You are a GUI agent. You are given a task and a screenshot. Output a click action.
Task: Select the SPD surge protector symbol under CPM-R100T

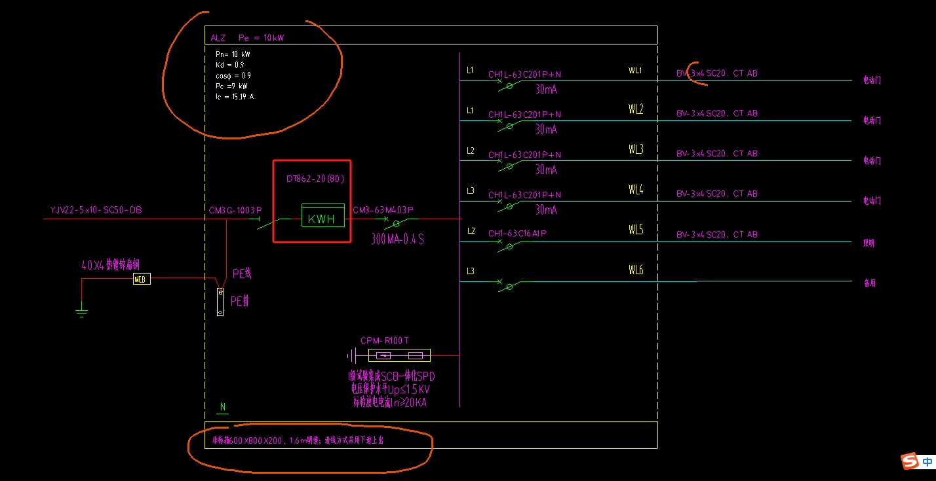click(399, 355)
